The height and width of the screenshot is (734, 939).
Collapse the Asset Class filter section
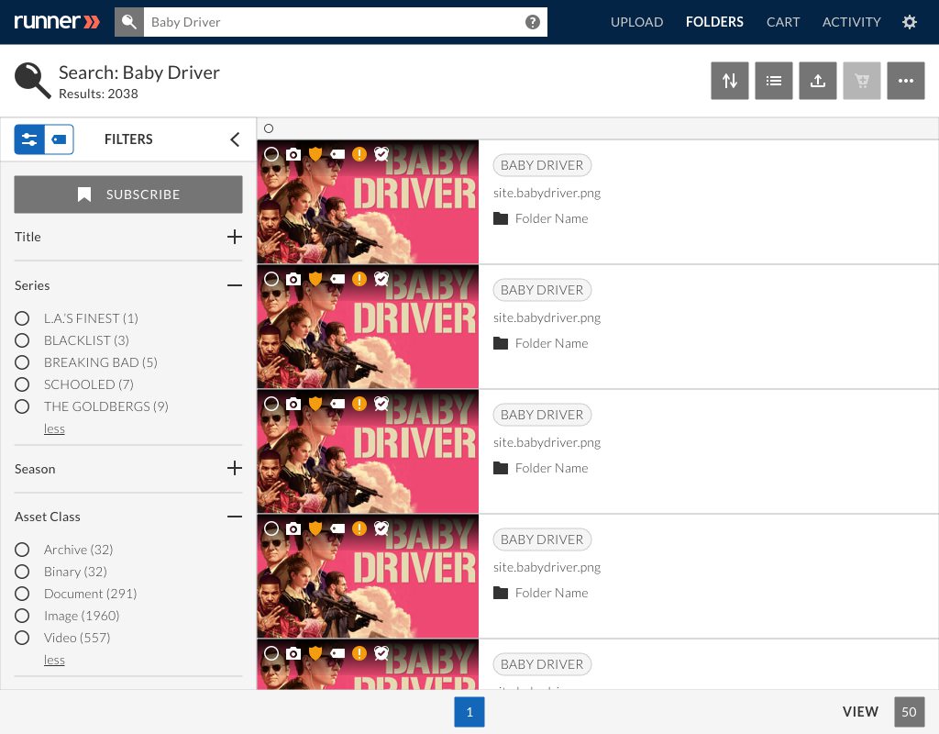[x=235, y=517]
